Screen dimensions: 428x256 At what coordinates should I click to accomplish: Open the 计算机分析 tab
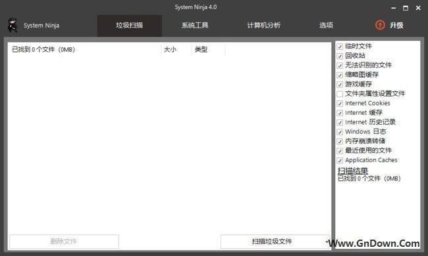[263, 26]
